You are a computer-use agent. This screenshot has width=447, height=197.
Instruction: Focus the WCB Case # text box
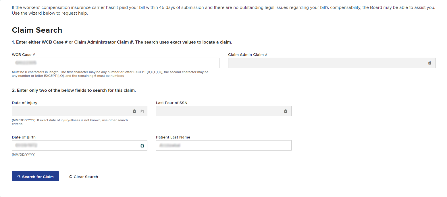115,63
